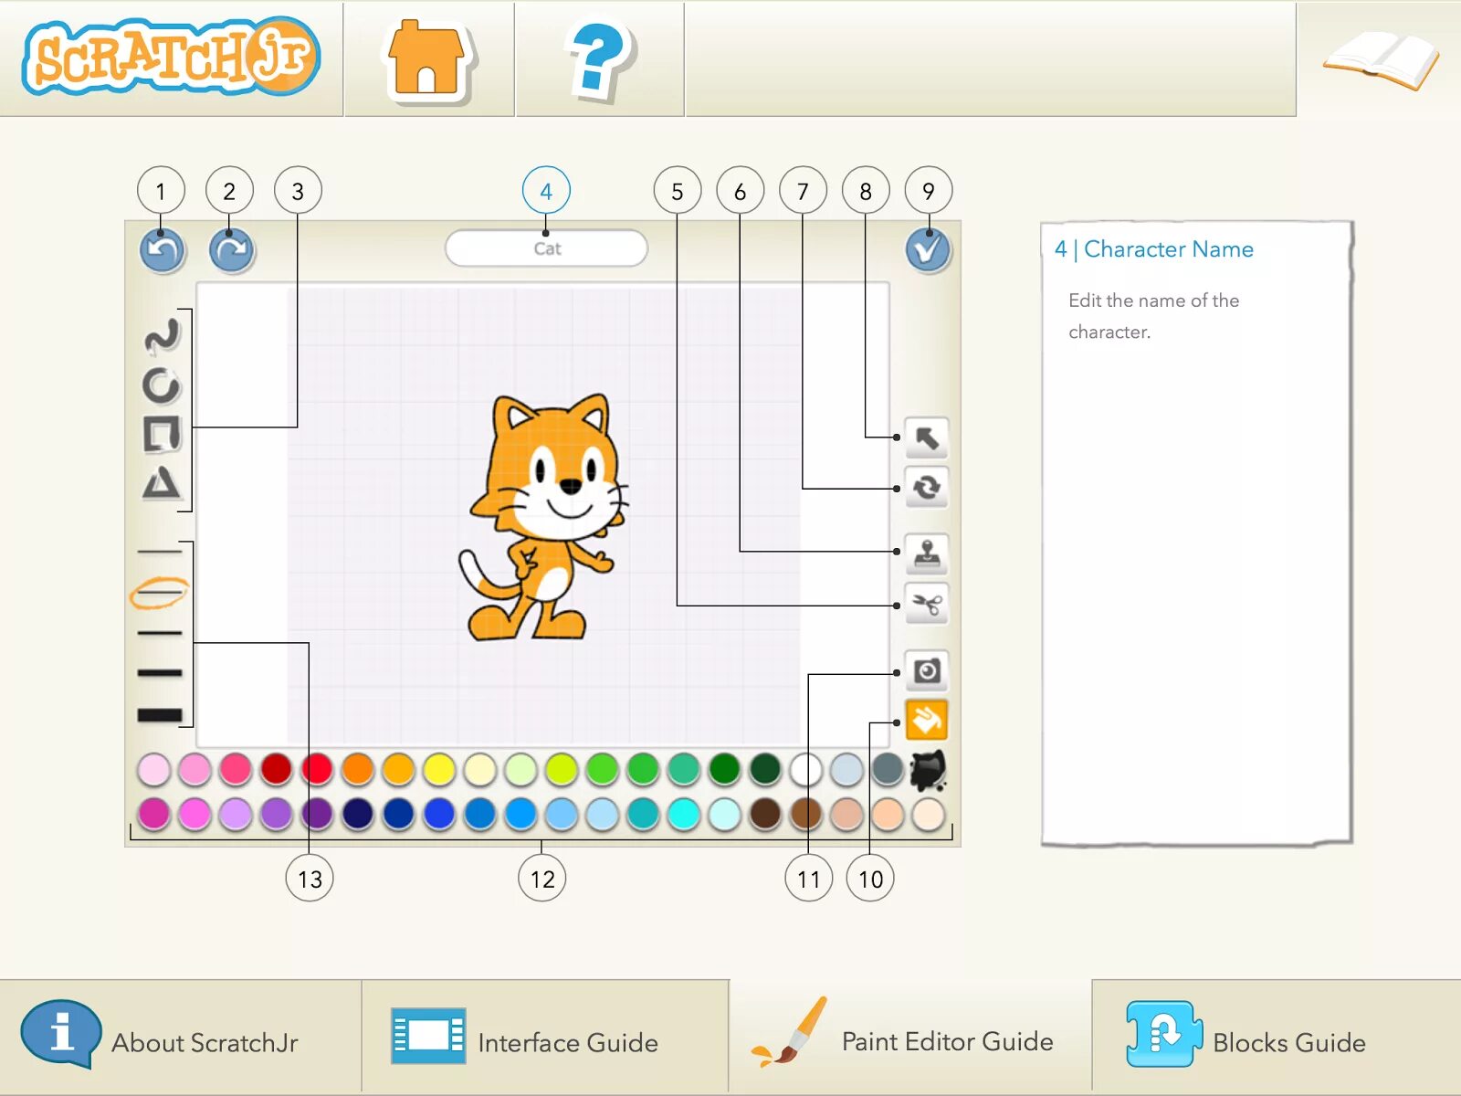Select the Drag arrow tool
The height and width of the screenshot is (1096, 1461).
click(x=927, y=438)
